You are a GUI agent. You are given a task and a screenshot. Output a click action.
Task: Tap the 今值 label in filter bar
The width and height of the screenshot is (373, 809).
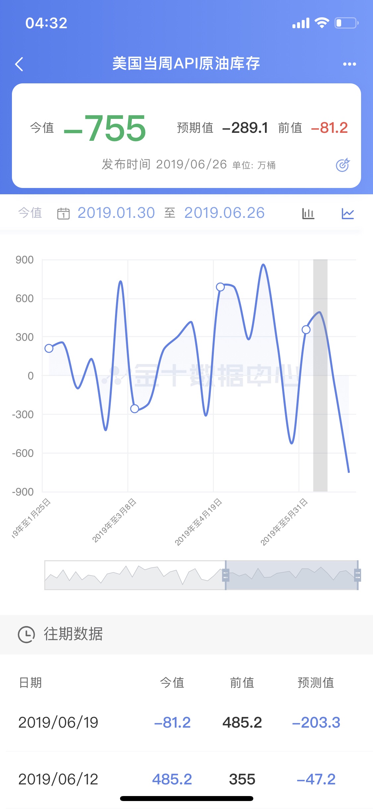tap(30, 213)
